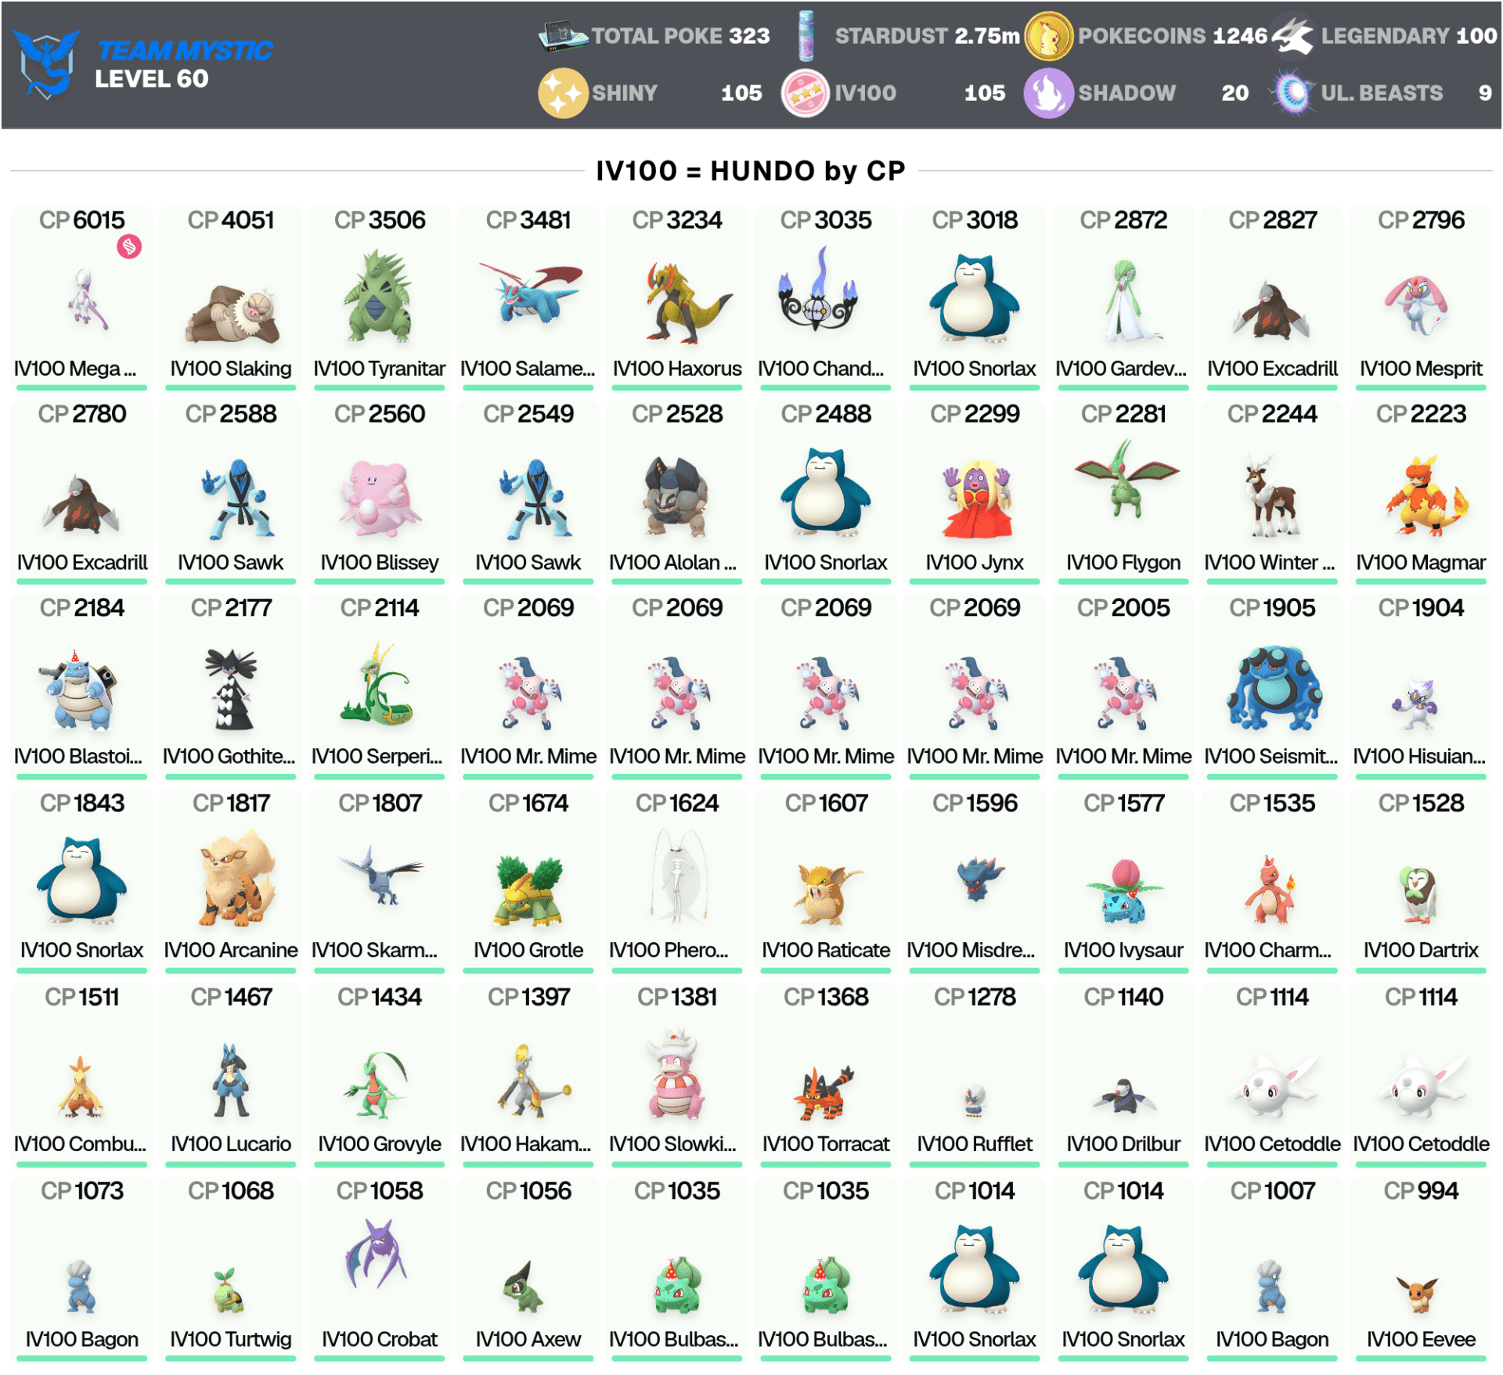This screenshot has height=1375, width=1503.
Task: Open the Mr. Mime with CP 2005
Action: [1124, 693]
